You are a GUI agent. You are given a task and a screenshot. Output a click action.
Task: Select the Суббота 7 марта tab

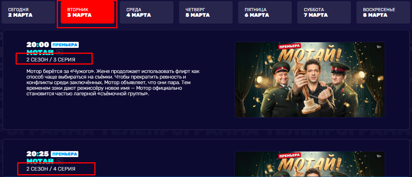(324, 12)
